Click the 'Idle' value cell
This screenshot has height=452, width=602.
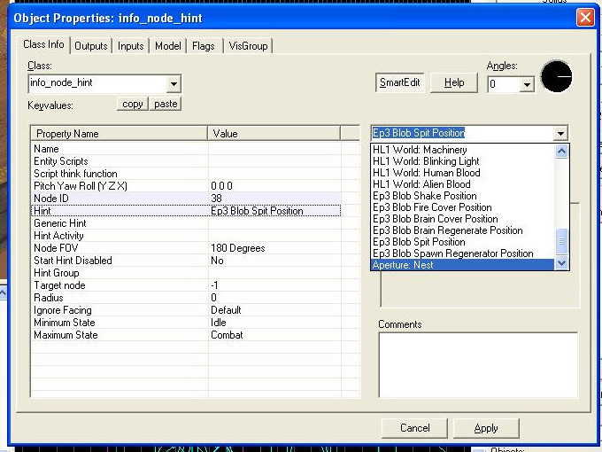click(x=274, y=323)
